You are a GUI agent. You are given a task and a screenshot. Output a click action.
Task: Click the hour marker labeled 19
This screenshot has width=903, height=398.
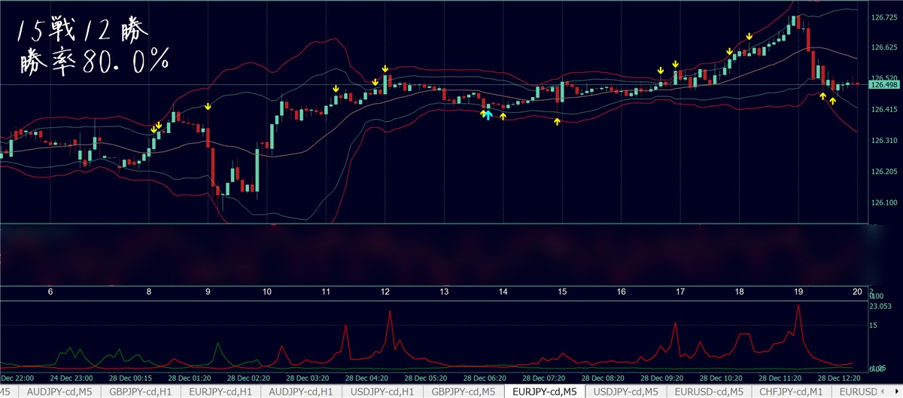click(798, 291)
